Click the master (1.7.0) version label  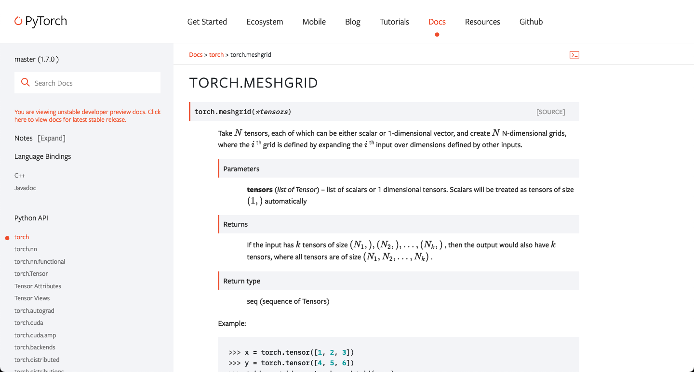click(37, 59)
